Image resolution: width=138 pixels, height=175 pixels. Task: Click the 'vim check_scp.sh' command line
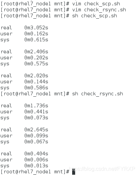[60, 4]
